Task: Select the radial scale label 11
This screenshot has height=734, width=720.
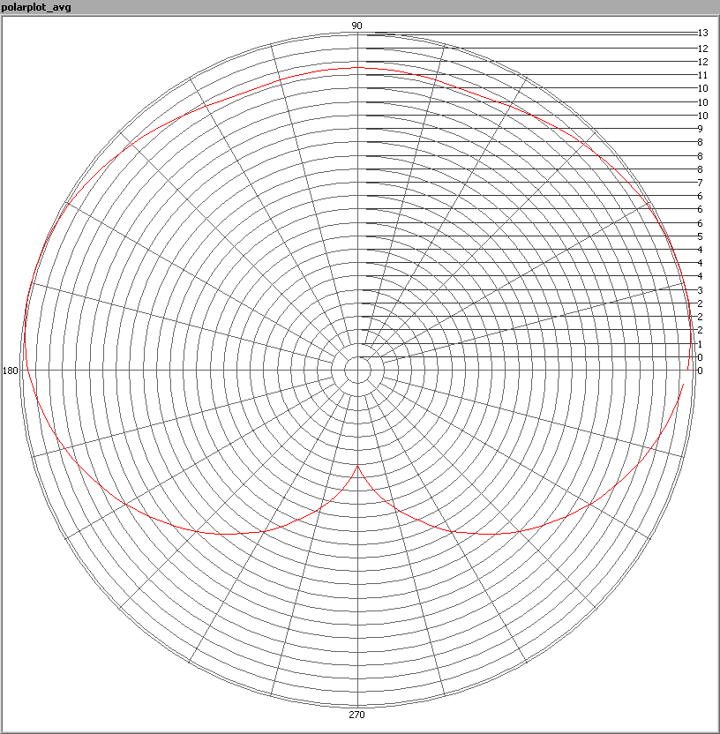Action: point(702,76)
